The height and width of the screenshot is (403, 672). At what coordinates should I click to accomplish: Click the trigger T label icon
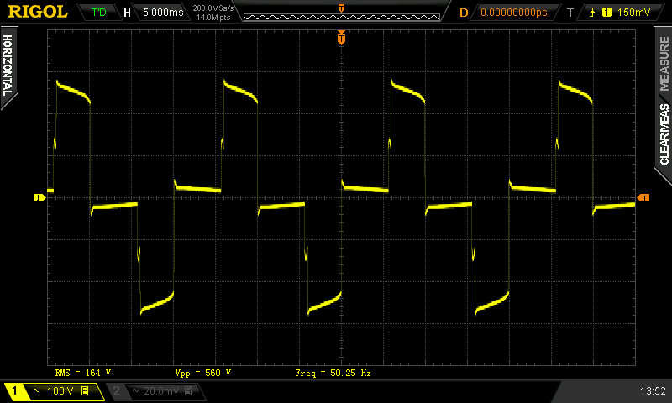click(570, 13)
